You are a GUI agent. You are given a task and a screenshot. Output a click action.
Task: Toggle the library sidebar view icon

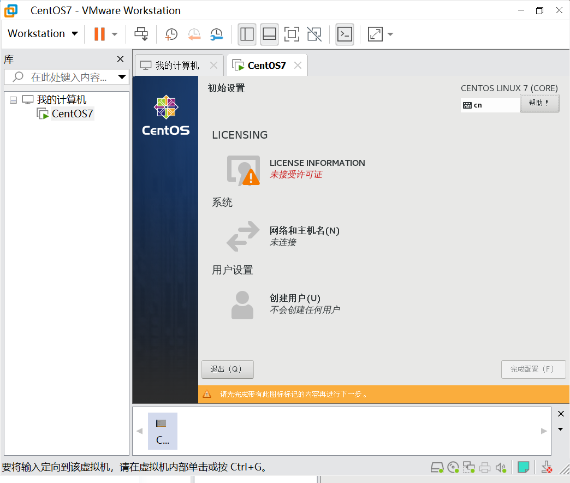coord(247,34)
